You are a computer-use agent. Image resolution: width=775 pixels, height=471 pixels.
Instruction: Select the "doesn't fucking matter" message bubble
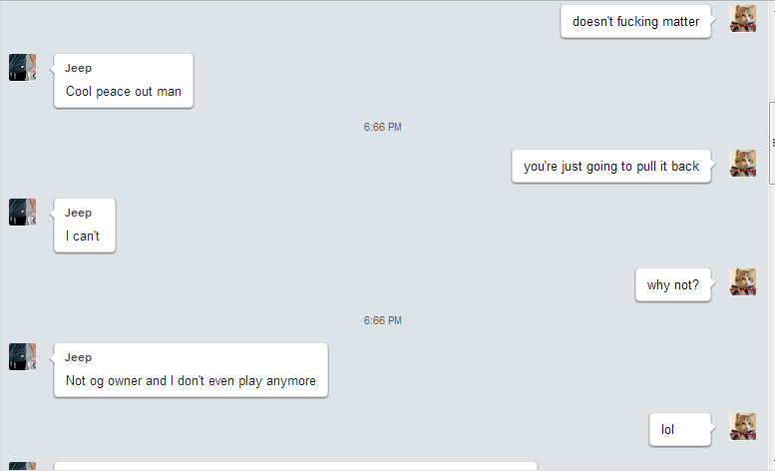635,22
